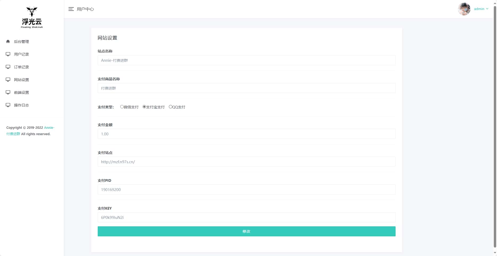Select the QQ支付 radio button
This screenshot has width=497, height=256.
[170, 107]
